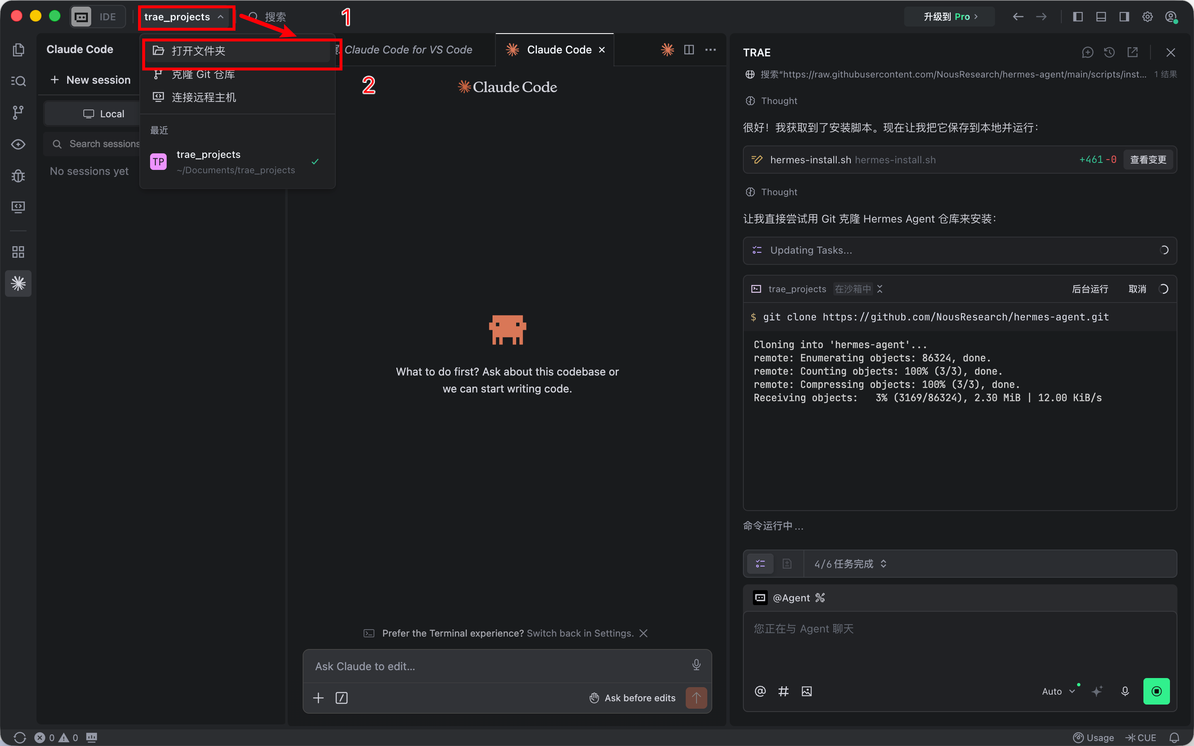Pop out the TRAE panel to window

[x=1132, y=52]
